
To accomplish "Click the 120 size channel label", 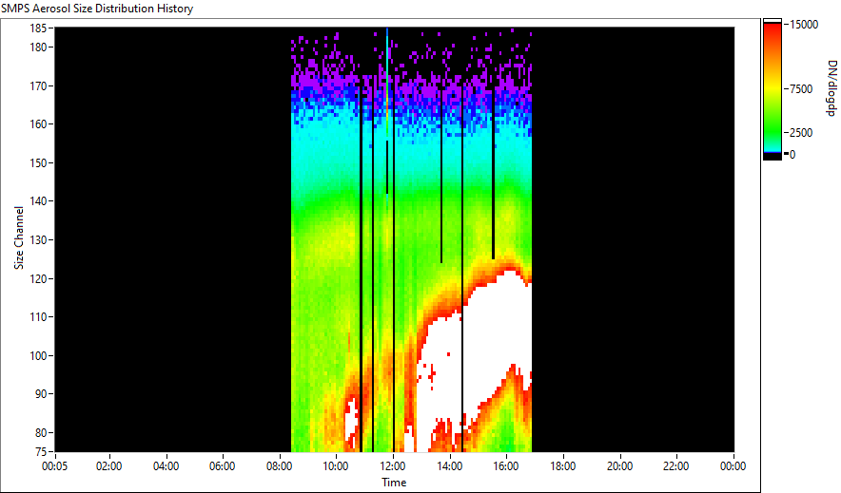I will pyautogui.click(x=39, y=278).
